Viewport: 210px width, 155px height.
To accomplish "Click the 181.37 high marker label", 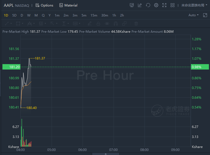I will [x=40, y=58].
